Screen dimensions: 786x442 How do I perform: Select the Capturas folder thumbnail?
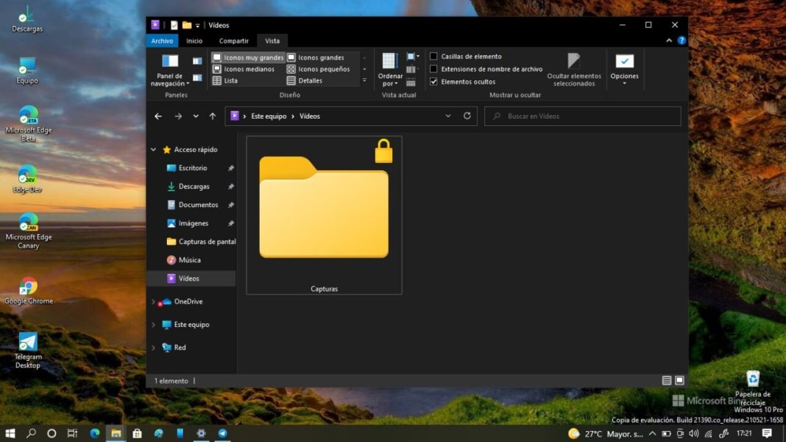click(x=324, y=215)
